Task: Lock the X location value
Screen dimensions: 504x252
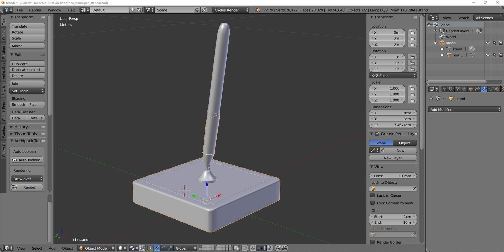Action: (x=412, y=32)
